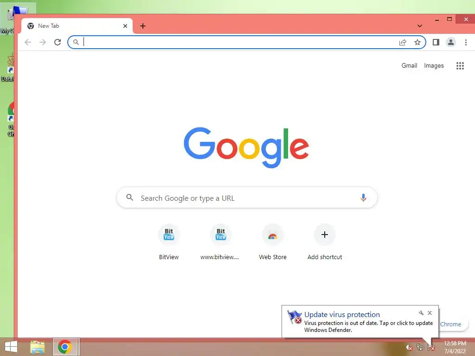
Task: Open Chrome's three-dot menu
Action: pyautogui.click(x=466, y=42)
